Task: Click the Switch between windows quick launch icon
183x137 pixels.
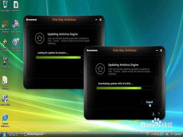Action: (14, 134)
